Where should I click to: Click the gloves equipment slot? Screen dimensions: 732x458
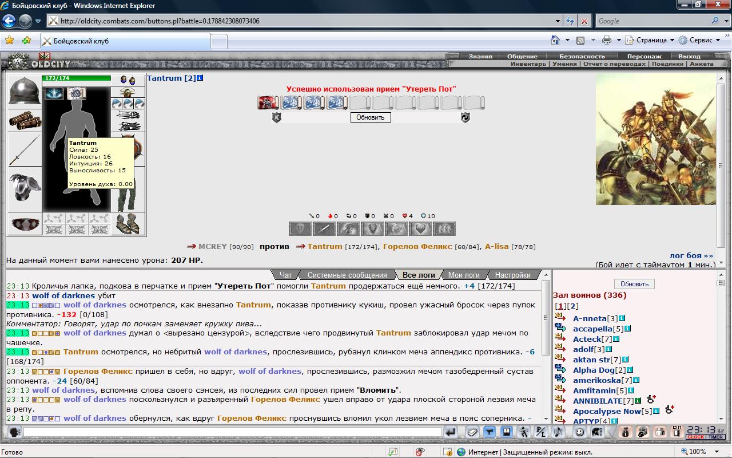click(128, 121)
